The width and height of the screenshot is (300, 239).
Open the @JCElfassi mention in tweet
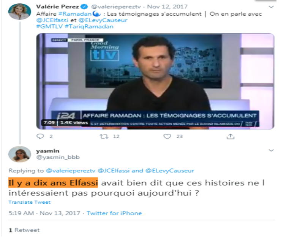(x=52, y=20)
